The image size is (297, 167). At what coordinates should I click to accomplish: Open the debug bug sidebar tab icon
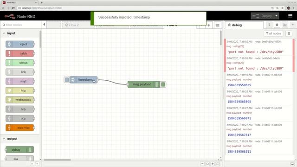[277, 25]
